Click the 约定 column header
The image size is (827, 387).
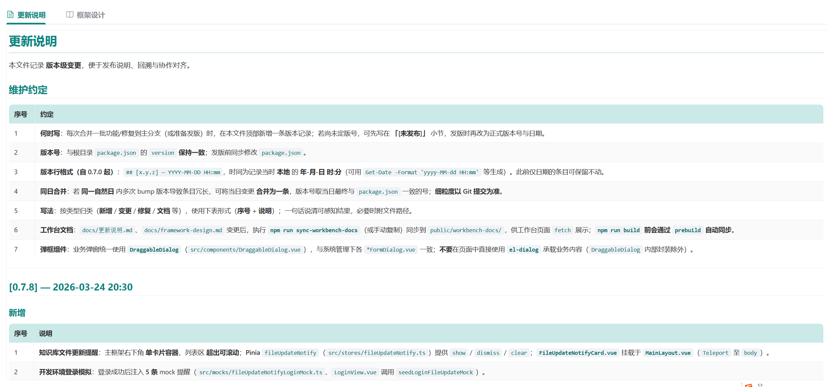[47, 114]
